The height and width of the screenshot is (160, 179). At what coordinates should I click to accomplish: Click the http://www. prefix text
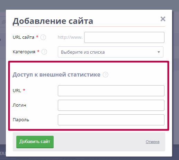[70, 37]
